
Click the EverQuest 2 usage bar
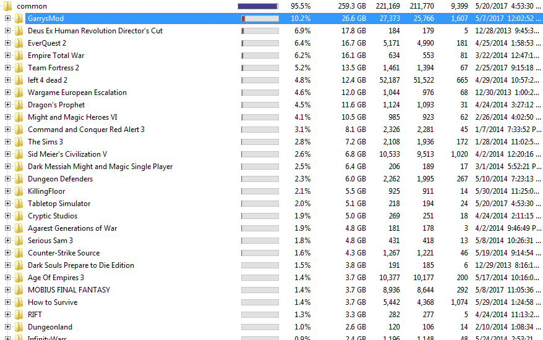pyautogui.click(x=260, y=43)
